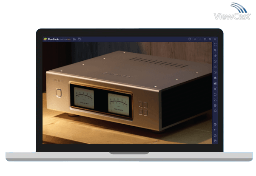Click the Android back arrow in sidebar
This screenshot has width=256, height=176.
point(215,130)
